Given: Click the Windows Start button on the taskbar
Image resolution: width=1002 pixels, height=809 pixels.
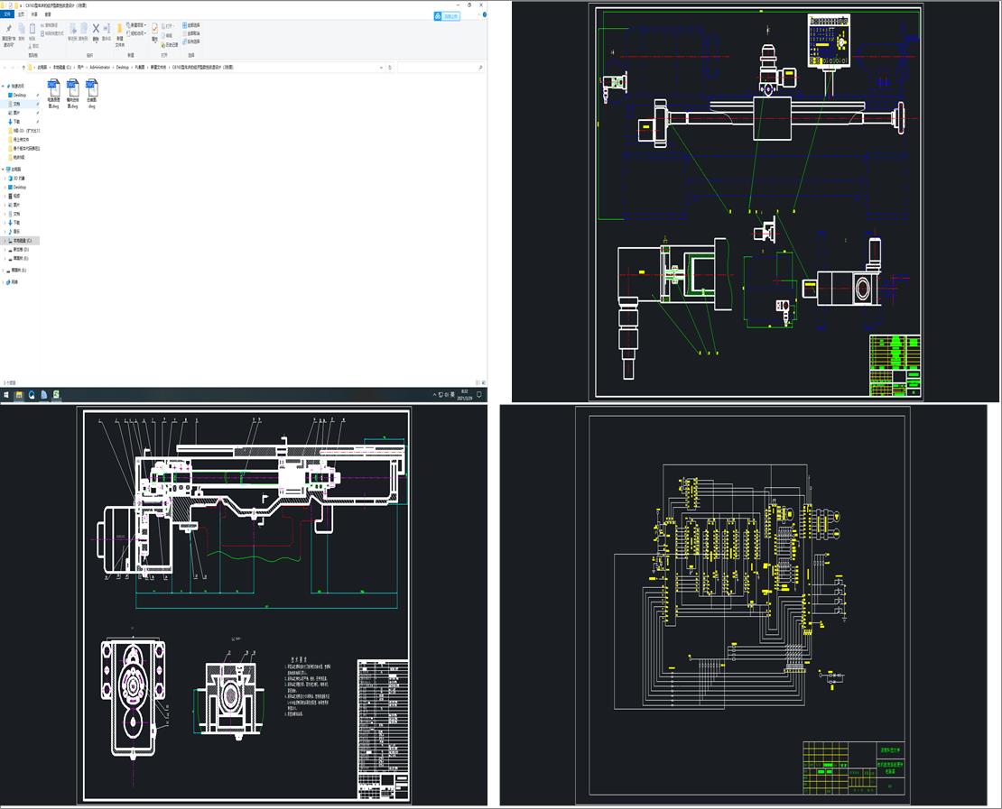Looking at the screenshot, I should click(x=6, y=394).
